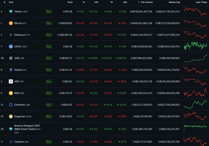Sort by the 1h change column header

[84, 2]
